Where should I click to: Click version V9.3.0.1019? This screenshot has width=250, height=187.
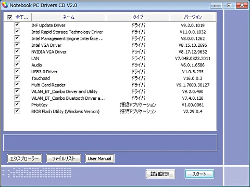tap(193, 25)
